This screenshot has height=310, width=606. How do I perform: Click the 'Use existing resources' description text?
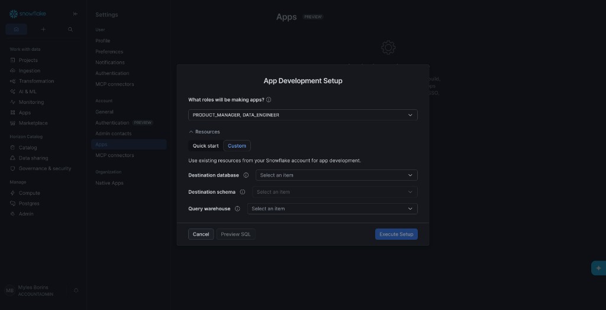pyautogui.click(x=275, y=161)
